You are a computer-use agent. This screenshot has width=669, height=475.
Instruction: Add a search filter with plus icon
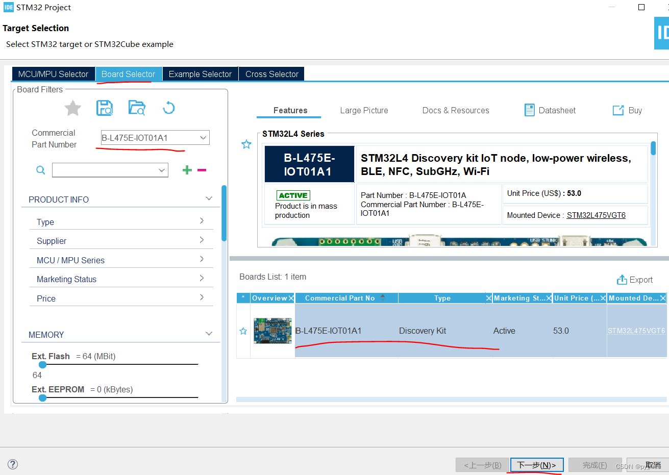pos(187,170)
